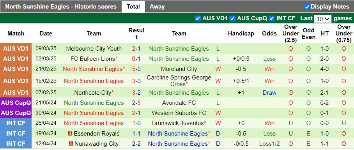Image resolution: width=354 pixels, height=150 pixels.
Task: Click the Avondale FC team name
Action: tap(179, 103)
